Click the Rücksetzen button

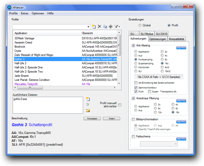92,119
